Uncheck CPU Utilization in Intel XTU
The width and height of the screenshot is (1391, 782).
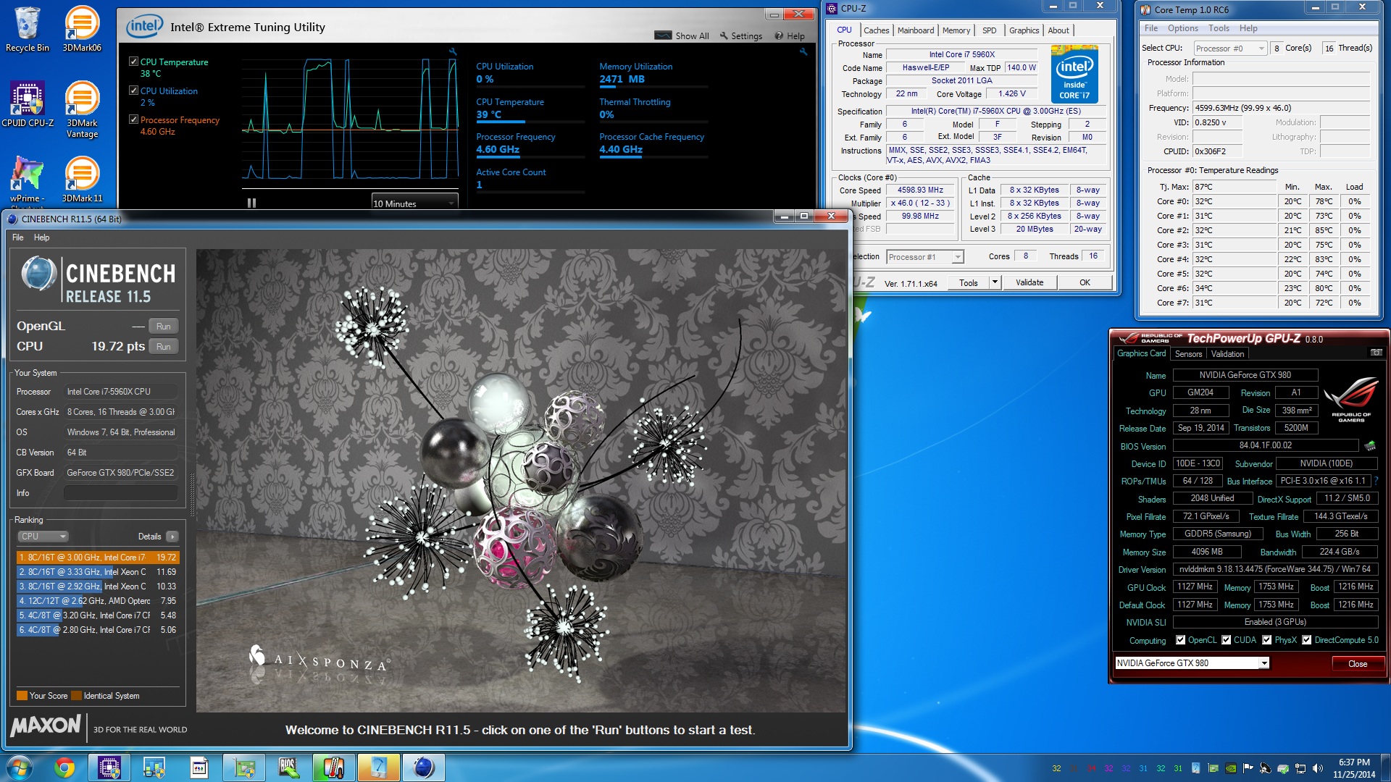[133, 91]
